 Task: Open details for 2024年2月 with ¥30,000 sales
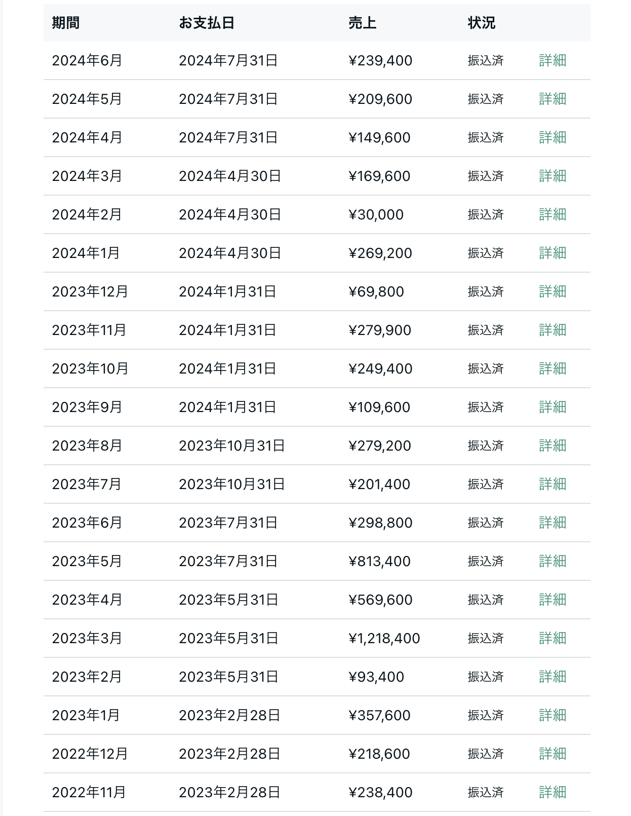point(553,214)
